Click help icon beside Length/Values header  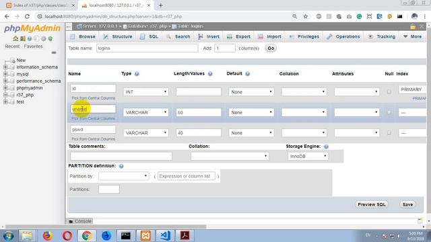click(x=210, y=74)
